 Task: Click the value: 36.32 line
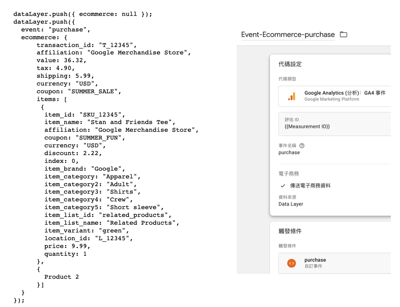click(x=61, y=60)
